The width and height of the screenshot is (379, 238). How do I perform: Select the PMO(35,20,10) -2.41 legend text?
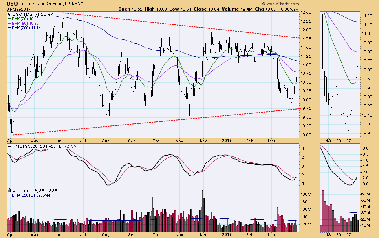37,147
